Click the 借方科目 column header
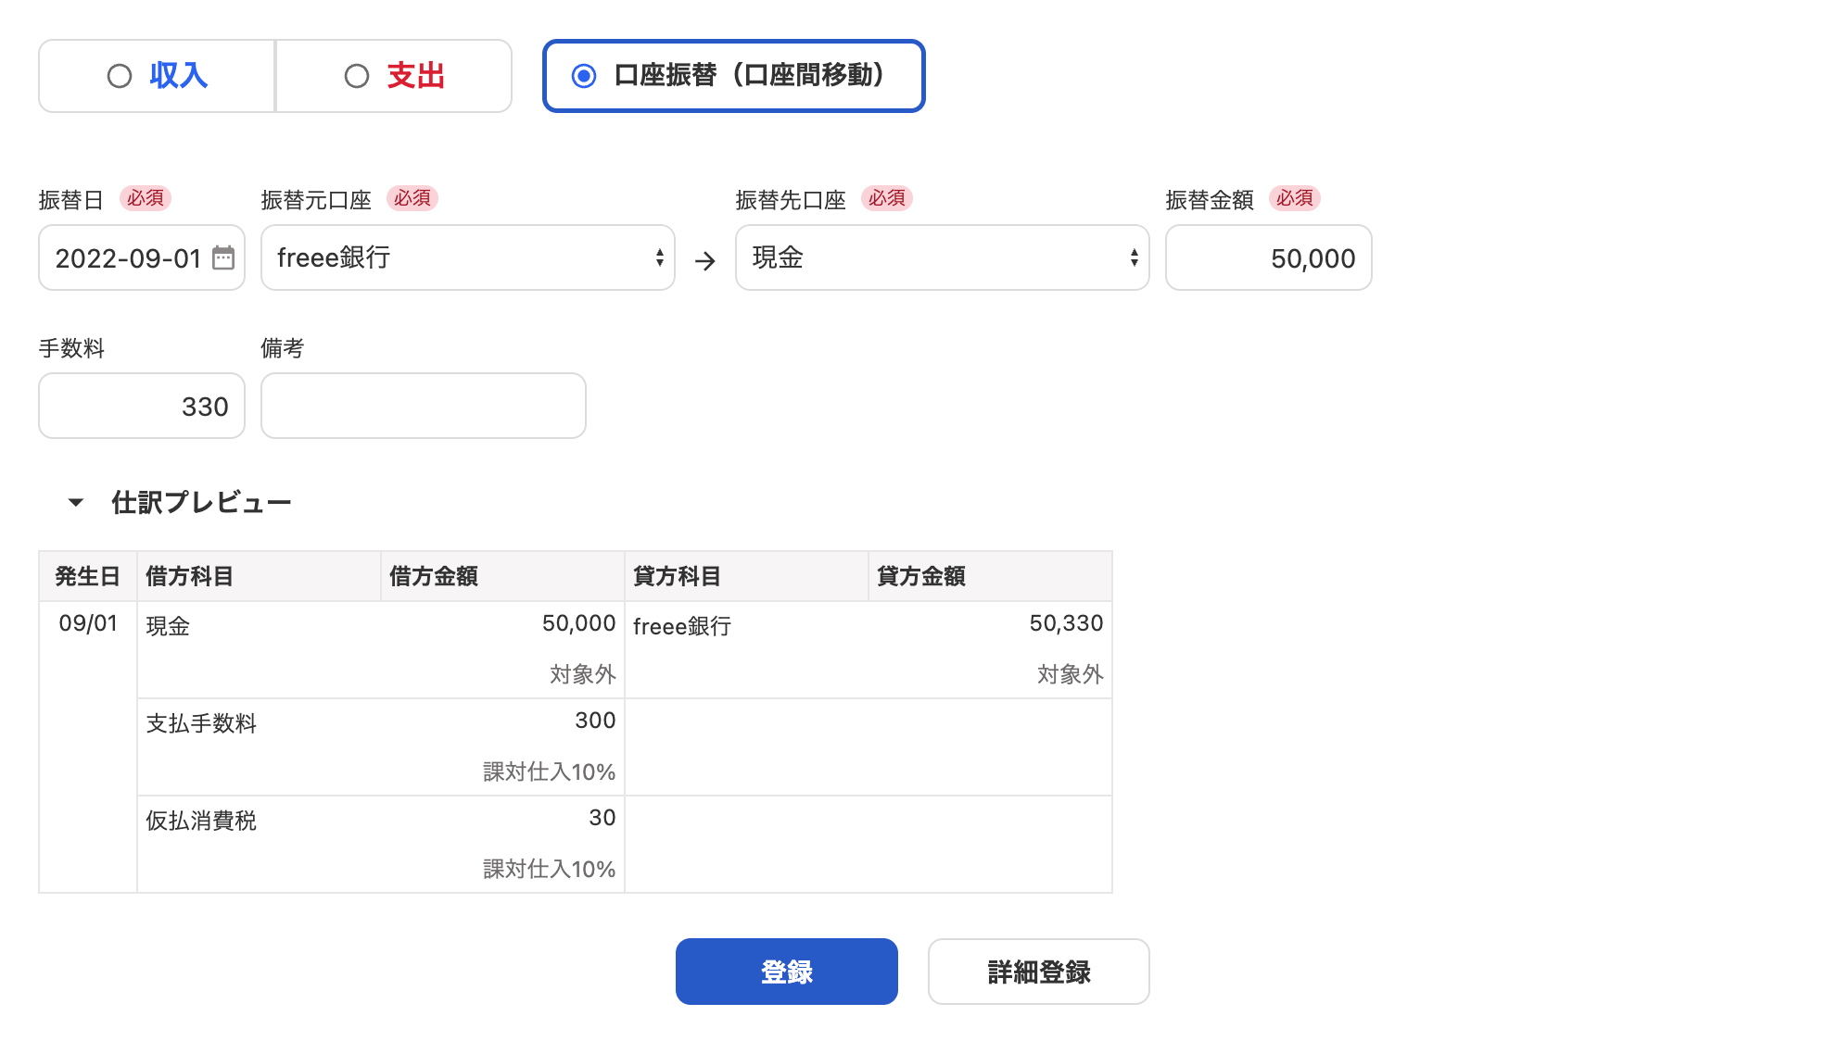1826x1041 pixels. click(x=260, y=576)
